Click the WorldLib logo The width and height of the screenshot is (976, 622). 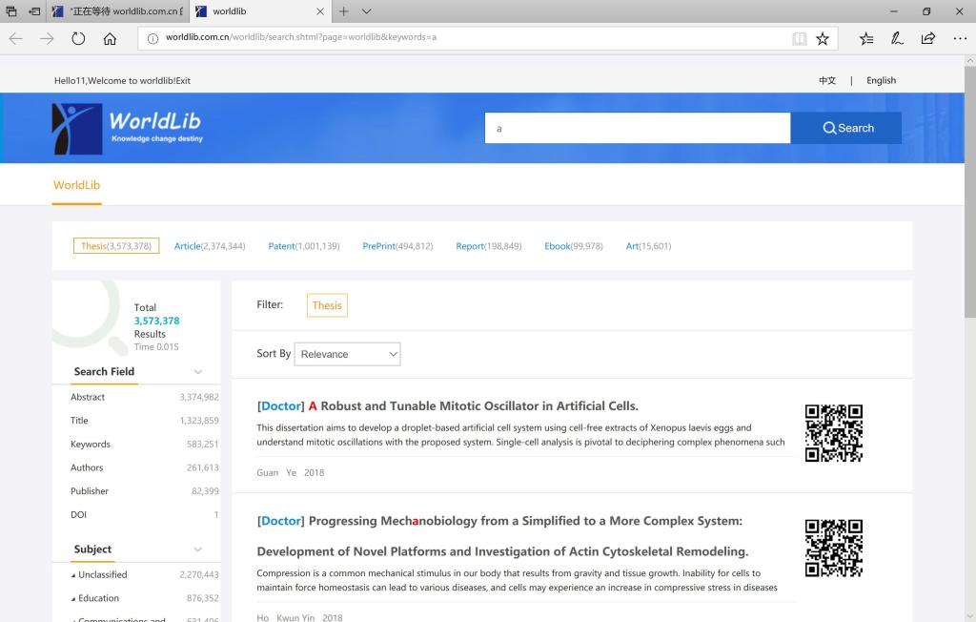click(x=128, y=128)
